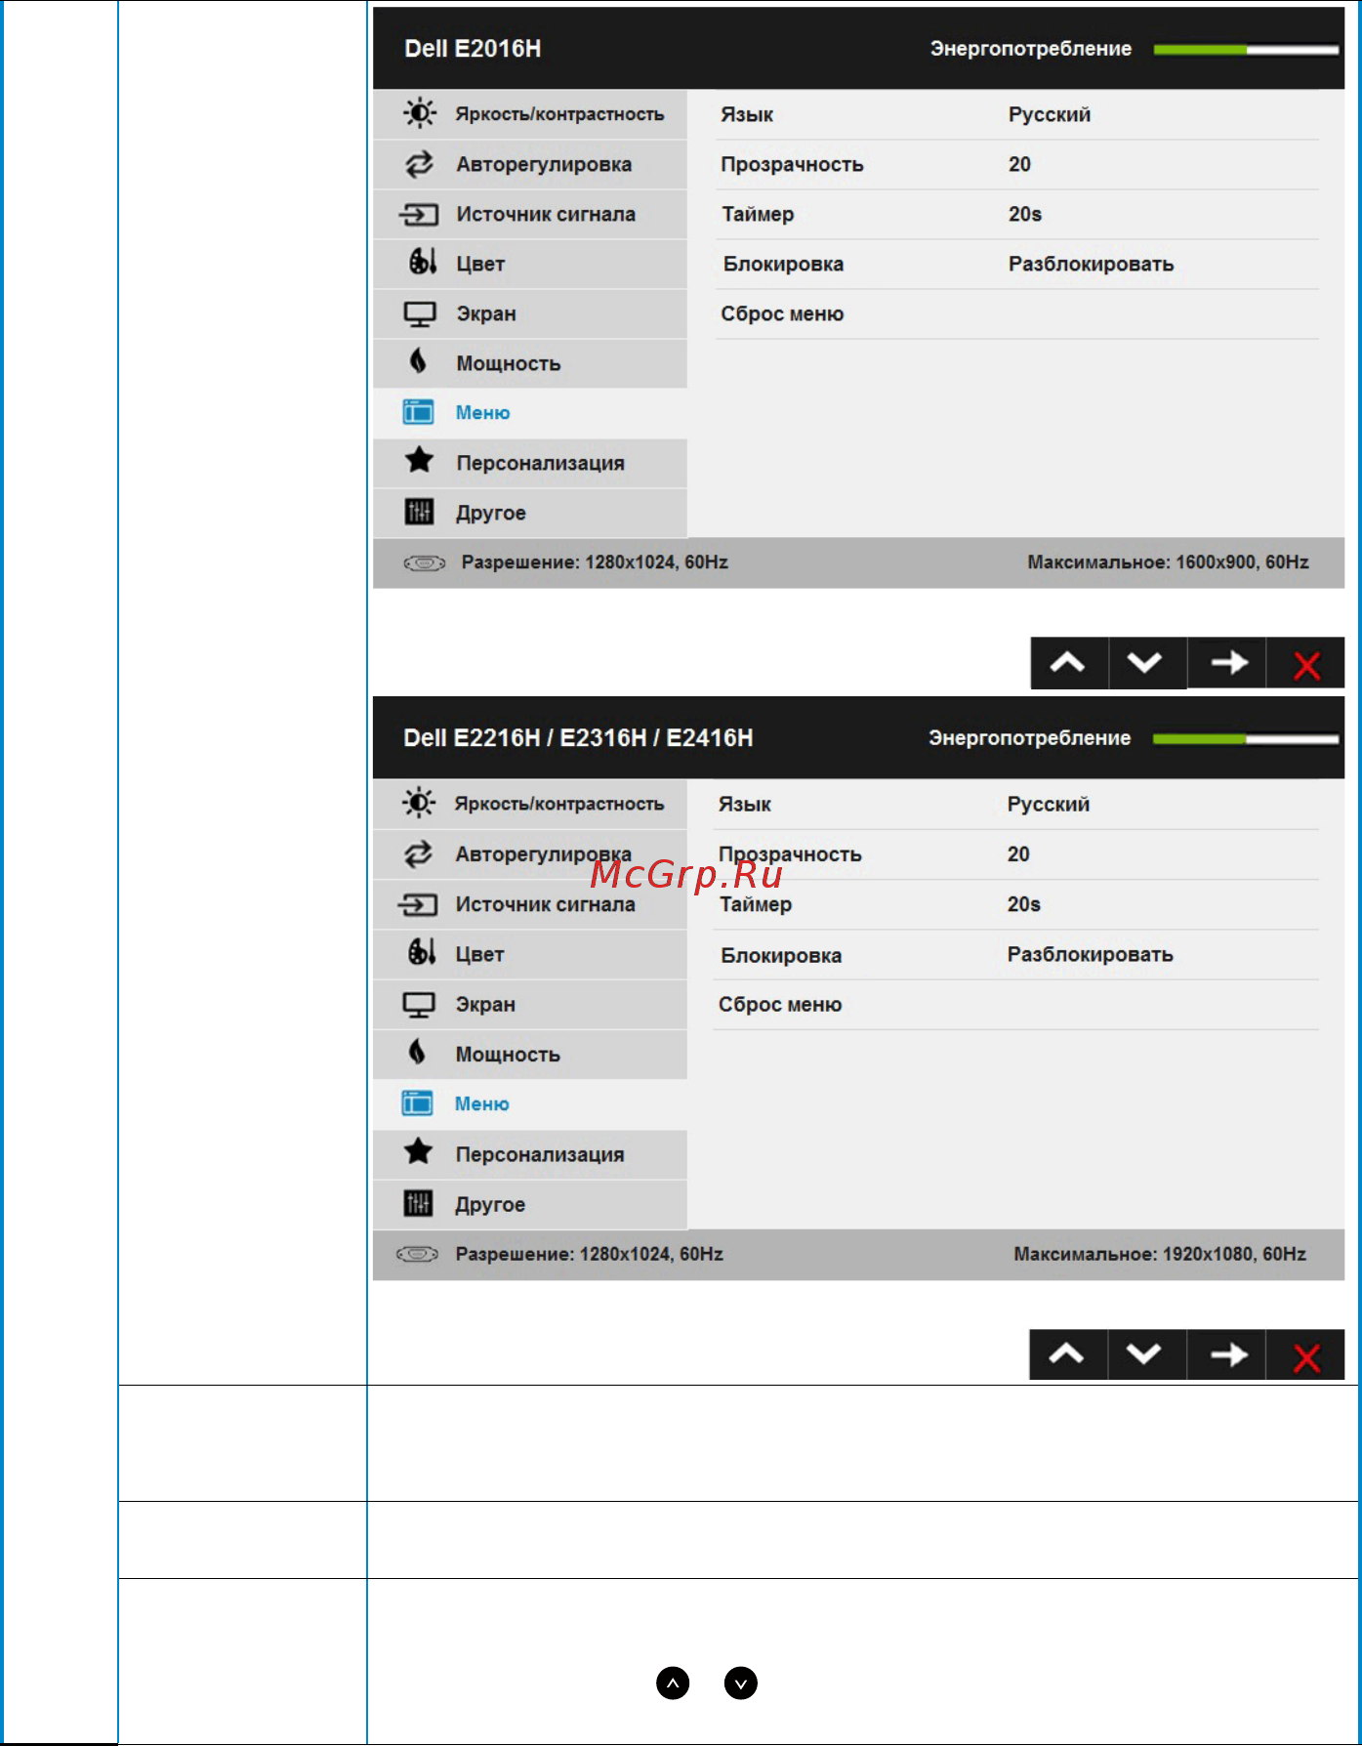
Task: Click Русский value in E2016H menu
Action: [x=1050, y=114]
